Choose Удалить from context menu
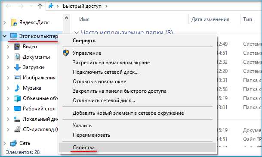262x157 pixels. 137,126
